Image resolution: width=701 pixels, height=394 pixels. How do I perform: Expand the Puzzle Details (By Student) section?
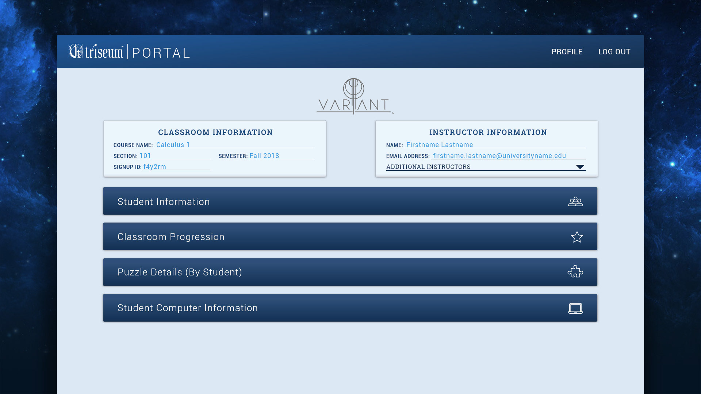click(350, 272)
